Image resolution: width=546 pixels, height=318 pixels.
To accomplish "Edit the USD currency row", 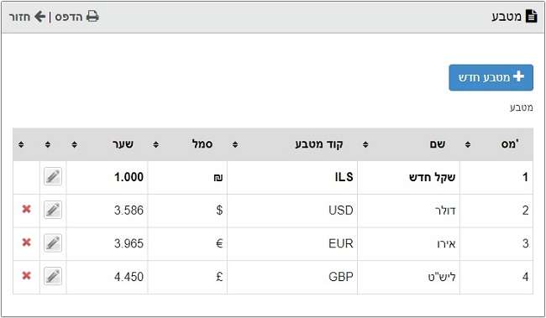I will 53,210.
